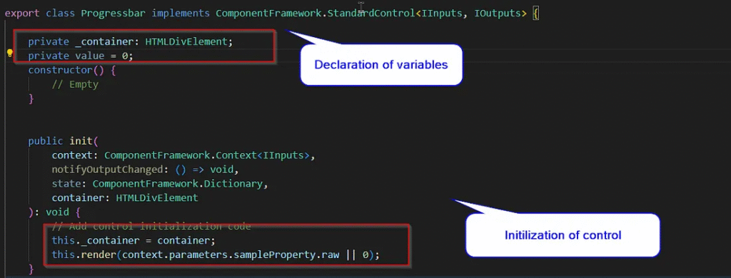Click the Declaration of variables callout
The width and height of the screenshot is (731, 278).
coord(381,65)
